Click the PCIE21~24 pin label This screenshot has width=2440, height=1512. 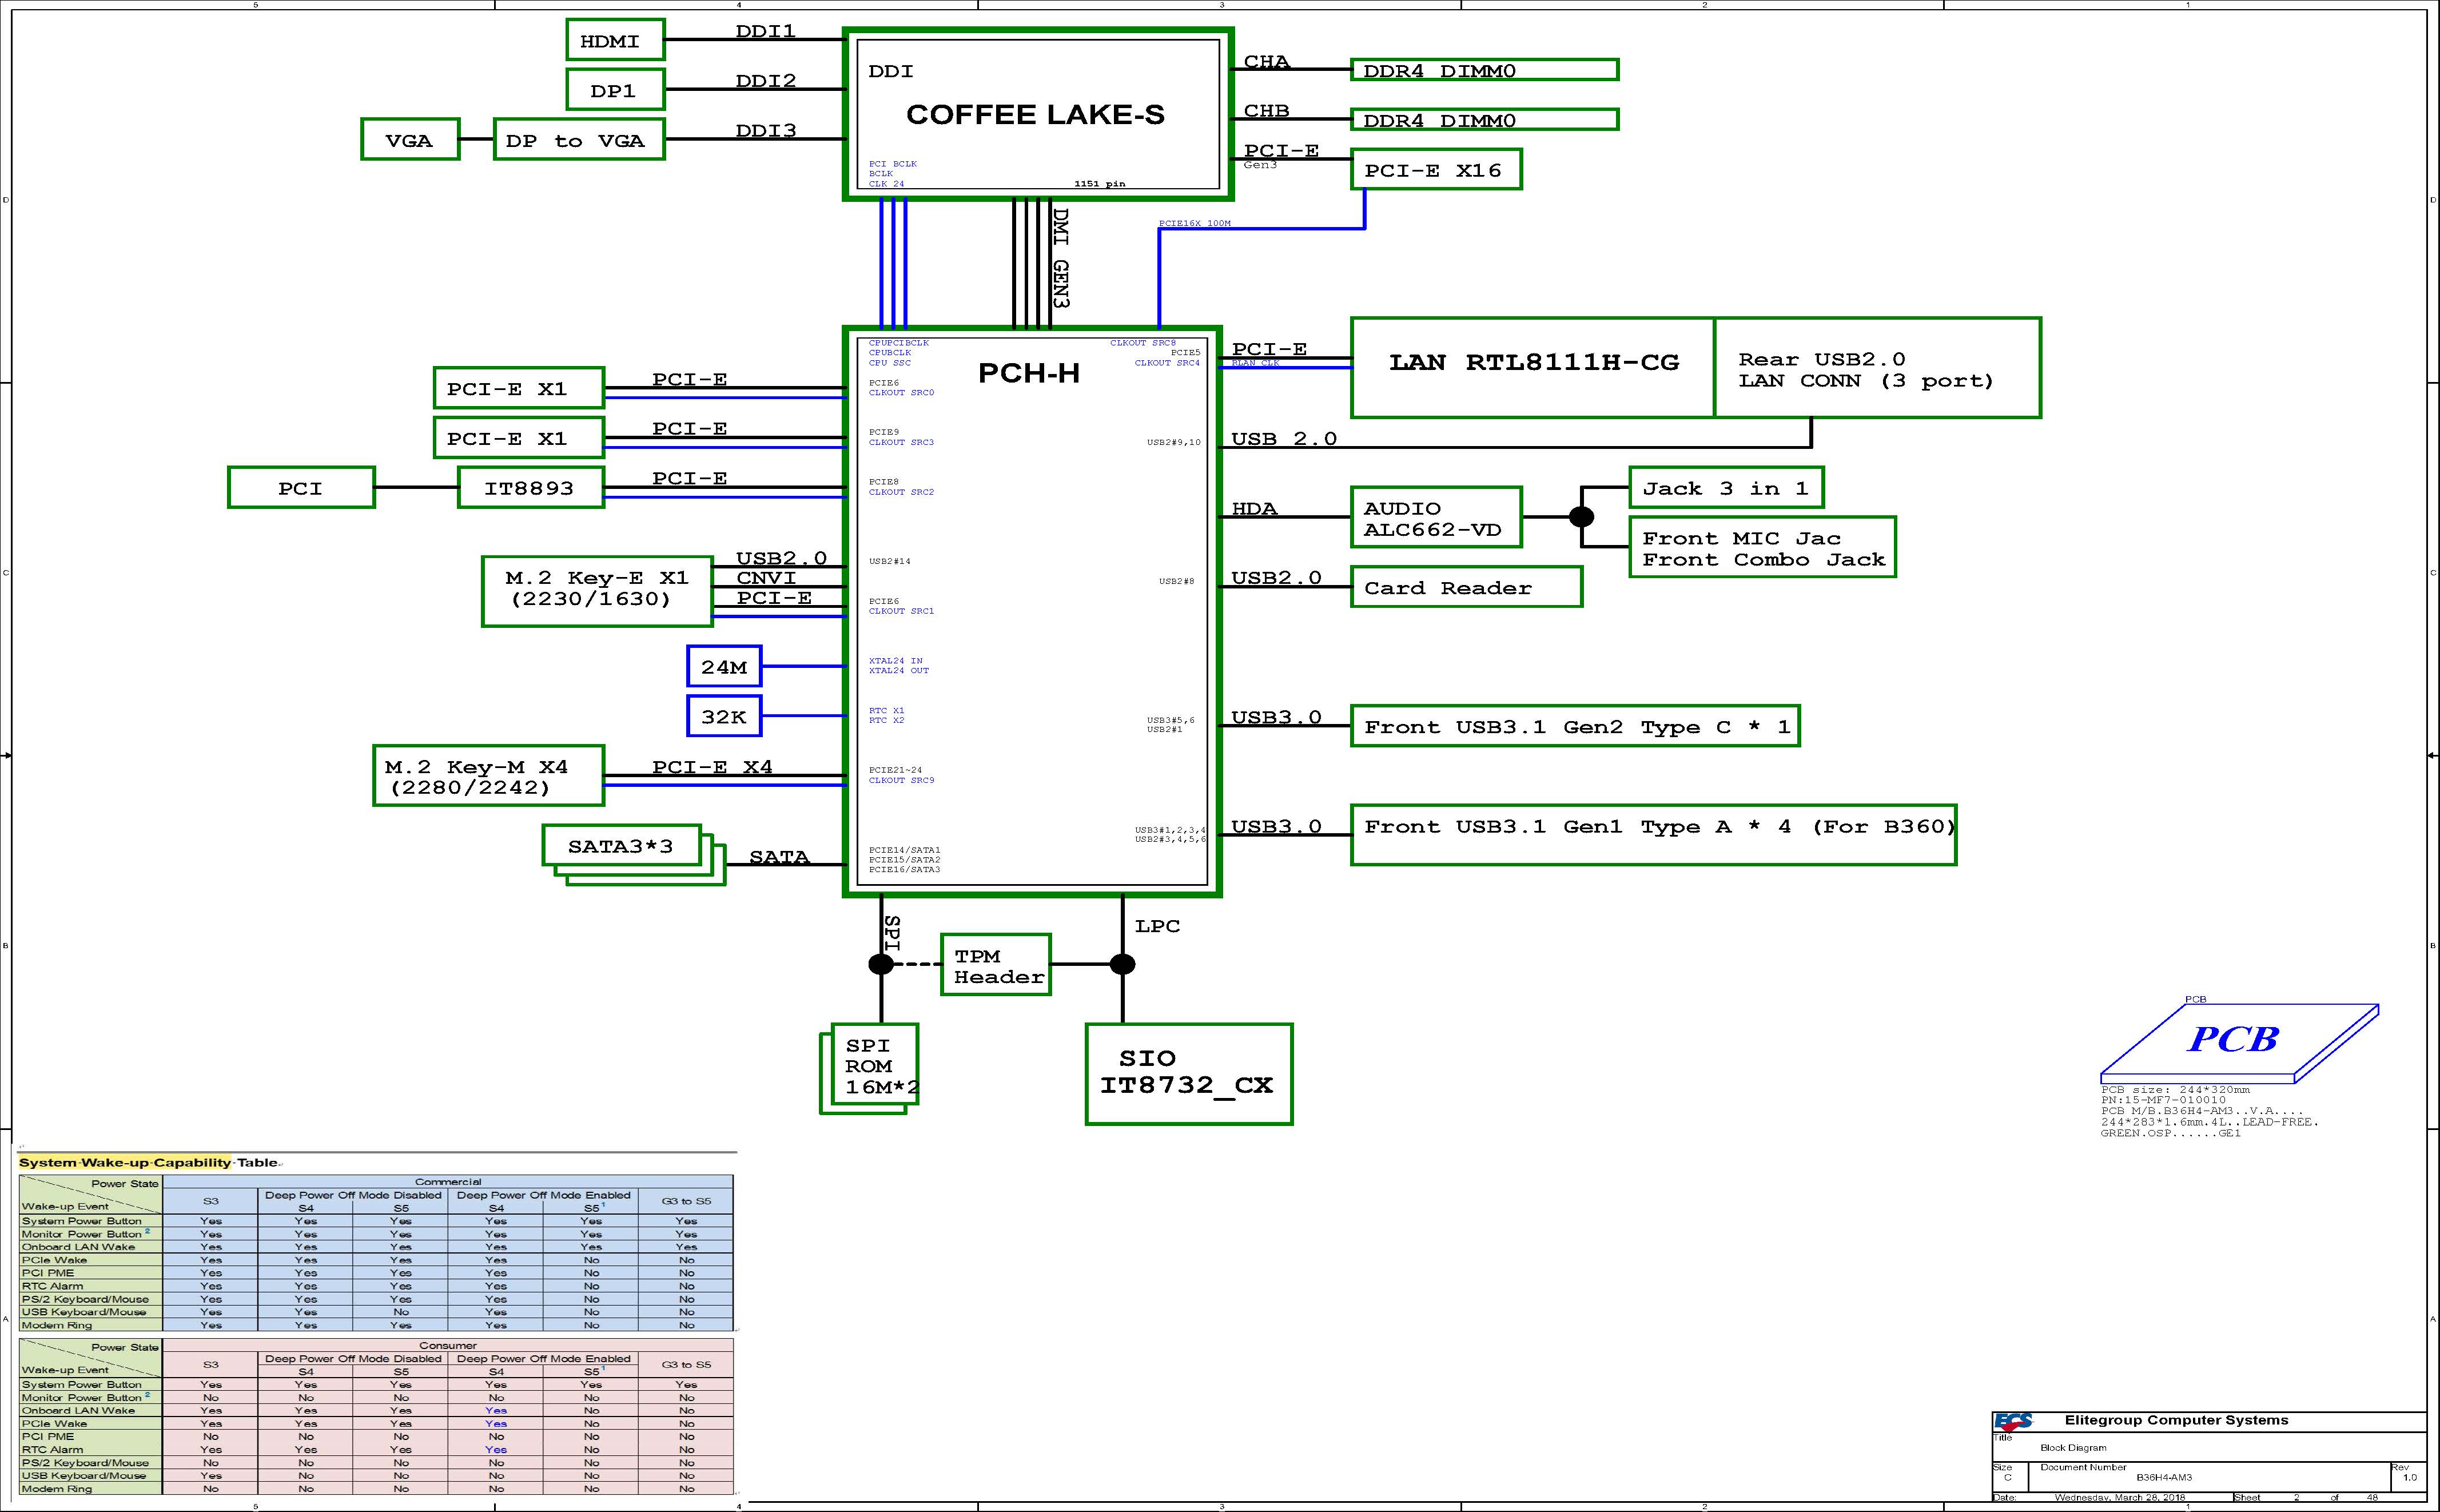pos(895,770)
